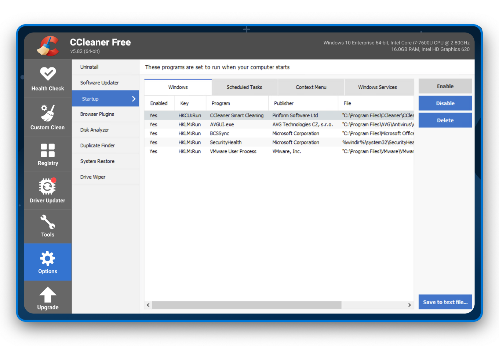Select Software Updater from the menu

click(99, 82)
